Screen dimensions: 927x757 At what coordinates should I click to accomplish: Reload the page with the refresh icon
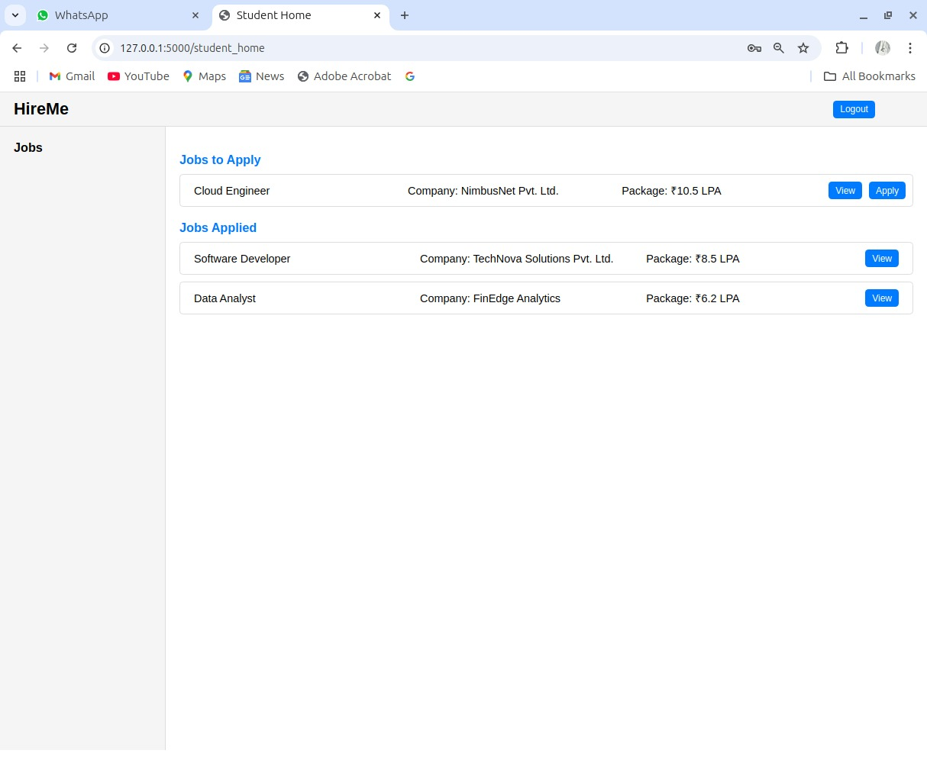(x=72, y=48)
